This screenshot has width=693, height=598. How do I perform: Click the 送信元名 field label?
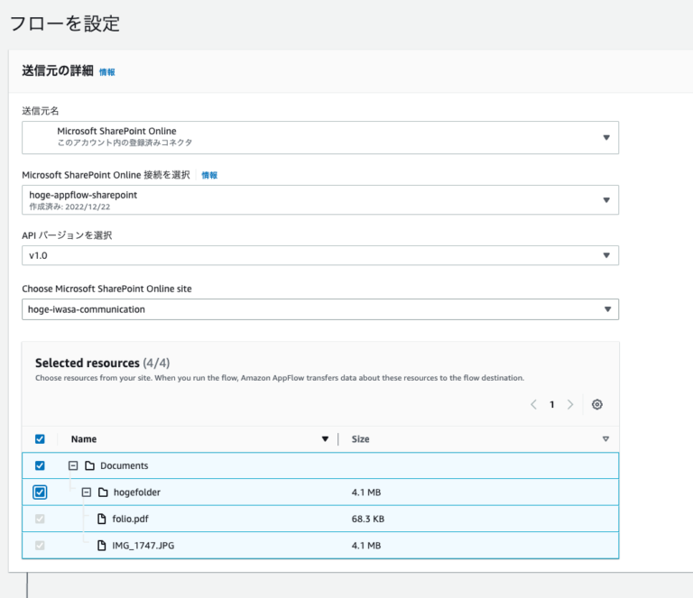pos(41,111)
